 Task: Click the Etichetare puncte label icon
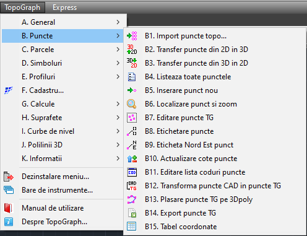click(132, 131)
